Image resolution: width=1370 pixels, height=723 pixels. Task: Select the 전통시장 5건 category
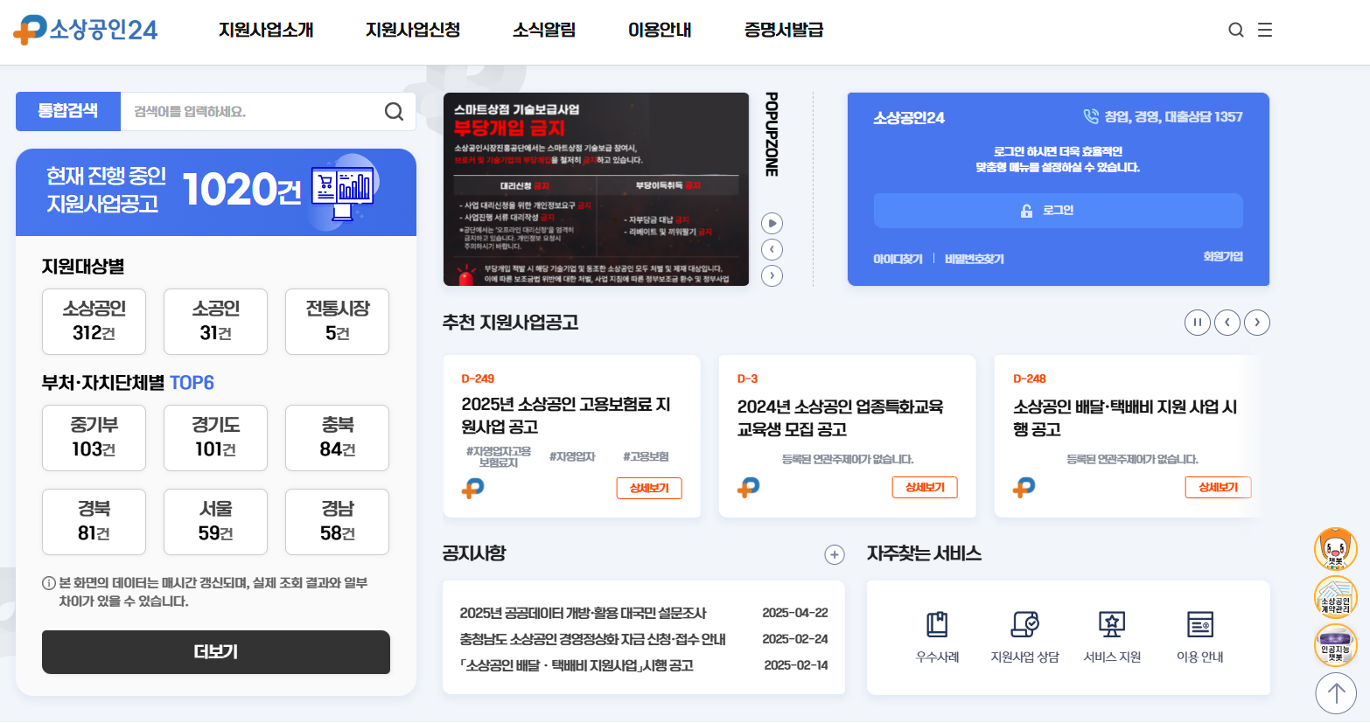[337, 321]
